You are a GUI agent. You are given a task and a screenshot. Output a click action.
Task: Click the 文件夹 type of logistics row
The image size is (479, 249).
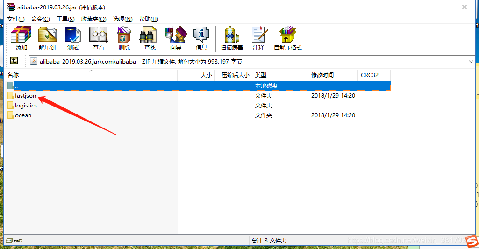263,106
